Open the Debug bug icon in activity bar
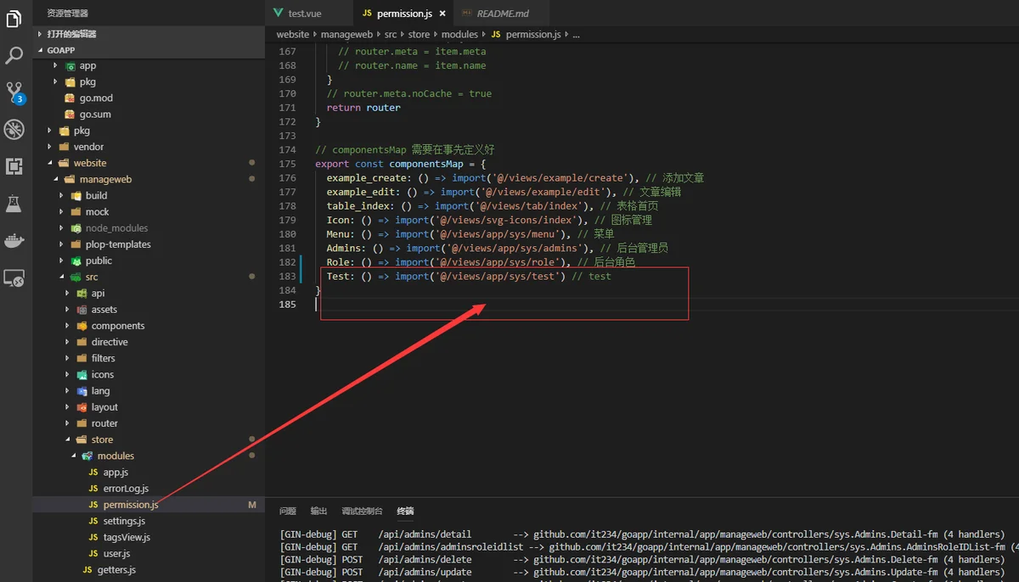 point(14,129)
